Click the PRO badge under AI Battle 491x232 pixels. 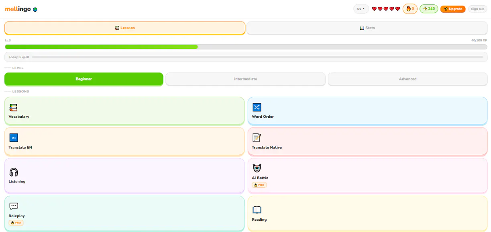tap(259, 185)
